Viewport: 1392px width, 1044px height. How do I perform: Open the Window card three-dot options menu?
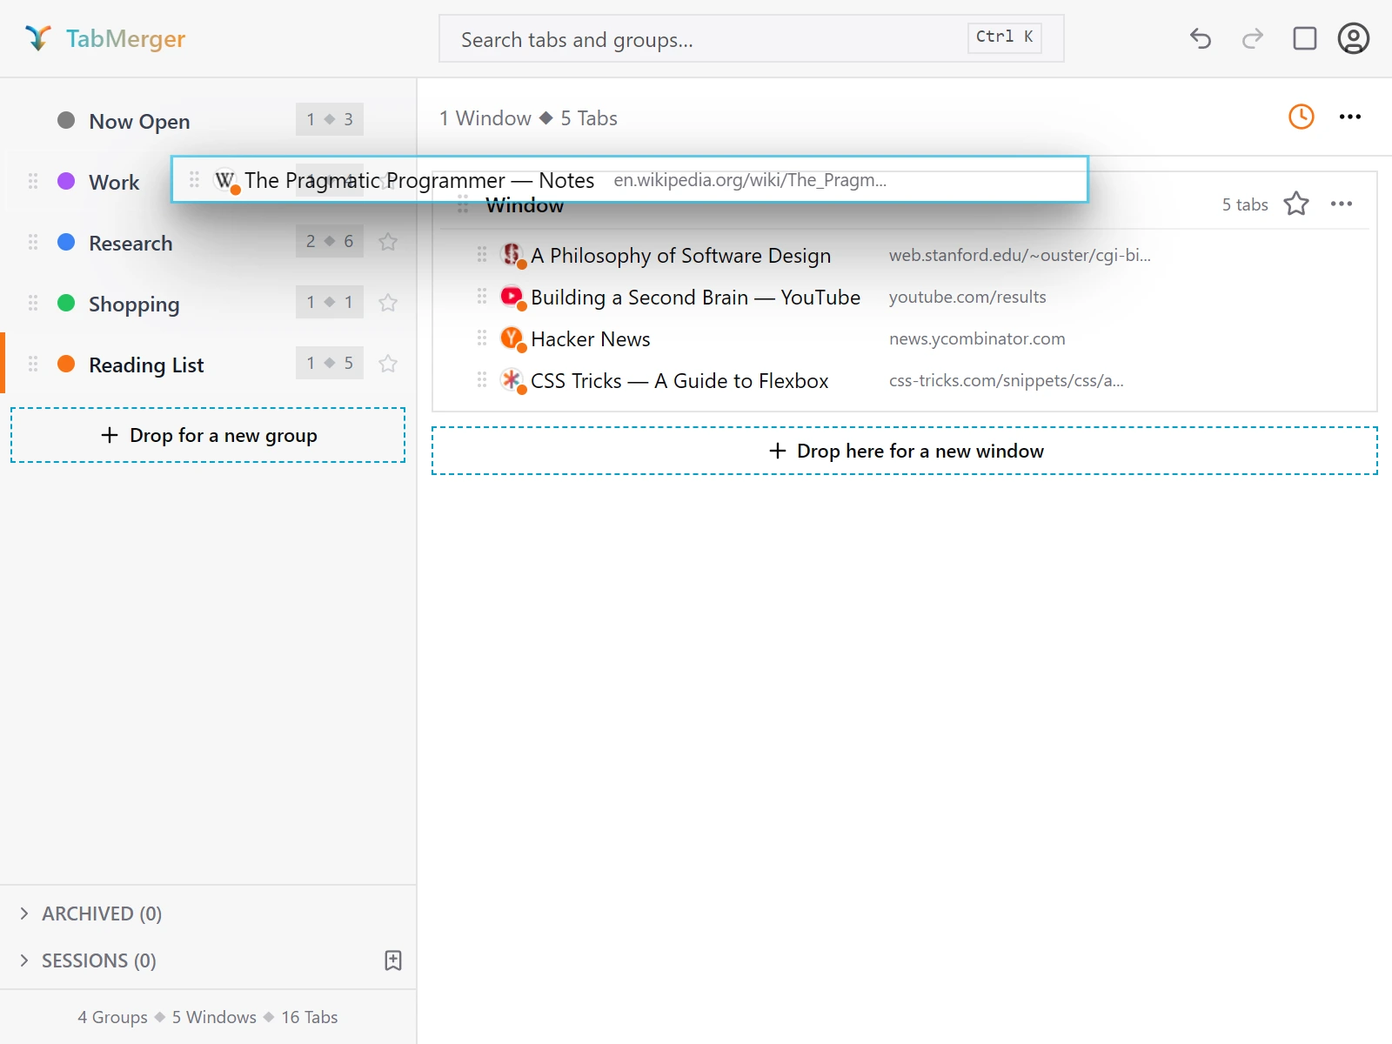click(x=1342, y=204)
